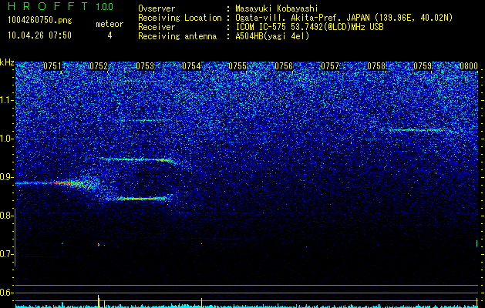The image size is (485, 308).
Task: Click the meteor echo trace near 0.95 kHz
Action: (136, 159)
